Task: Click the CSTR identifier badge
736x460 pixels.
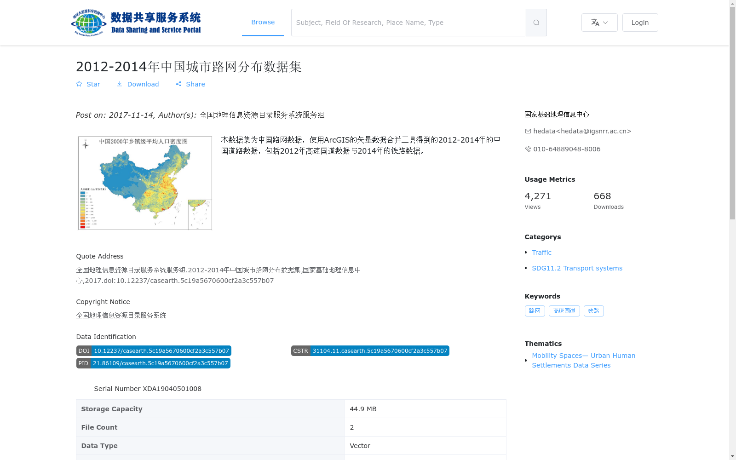Action: click(370, 351)
